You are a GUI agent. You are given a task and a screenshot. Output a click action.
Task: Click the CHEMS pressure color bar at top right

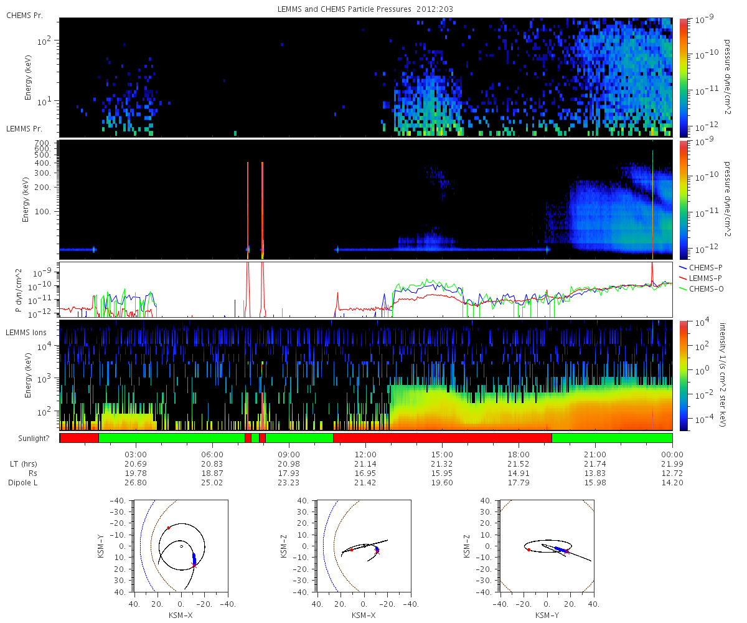[x=683, y=77]
